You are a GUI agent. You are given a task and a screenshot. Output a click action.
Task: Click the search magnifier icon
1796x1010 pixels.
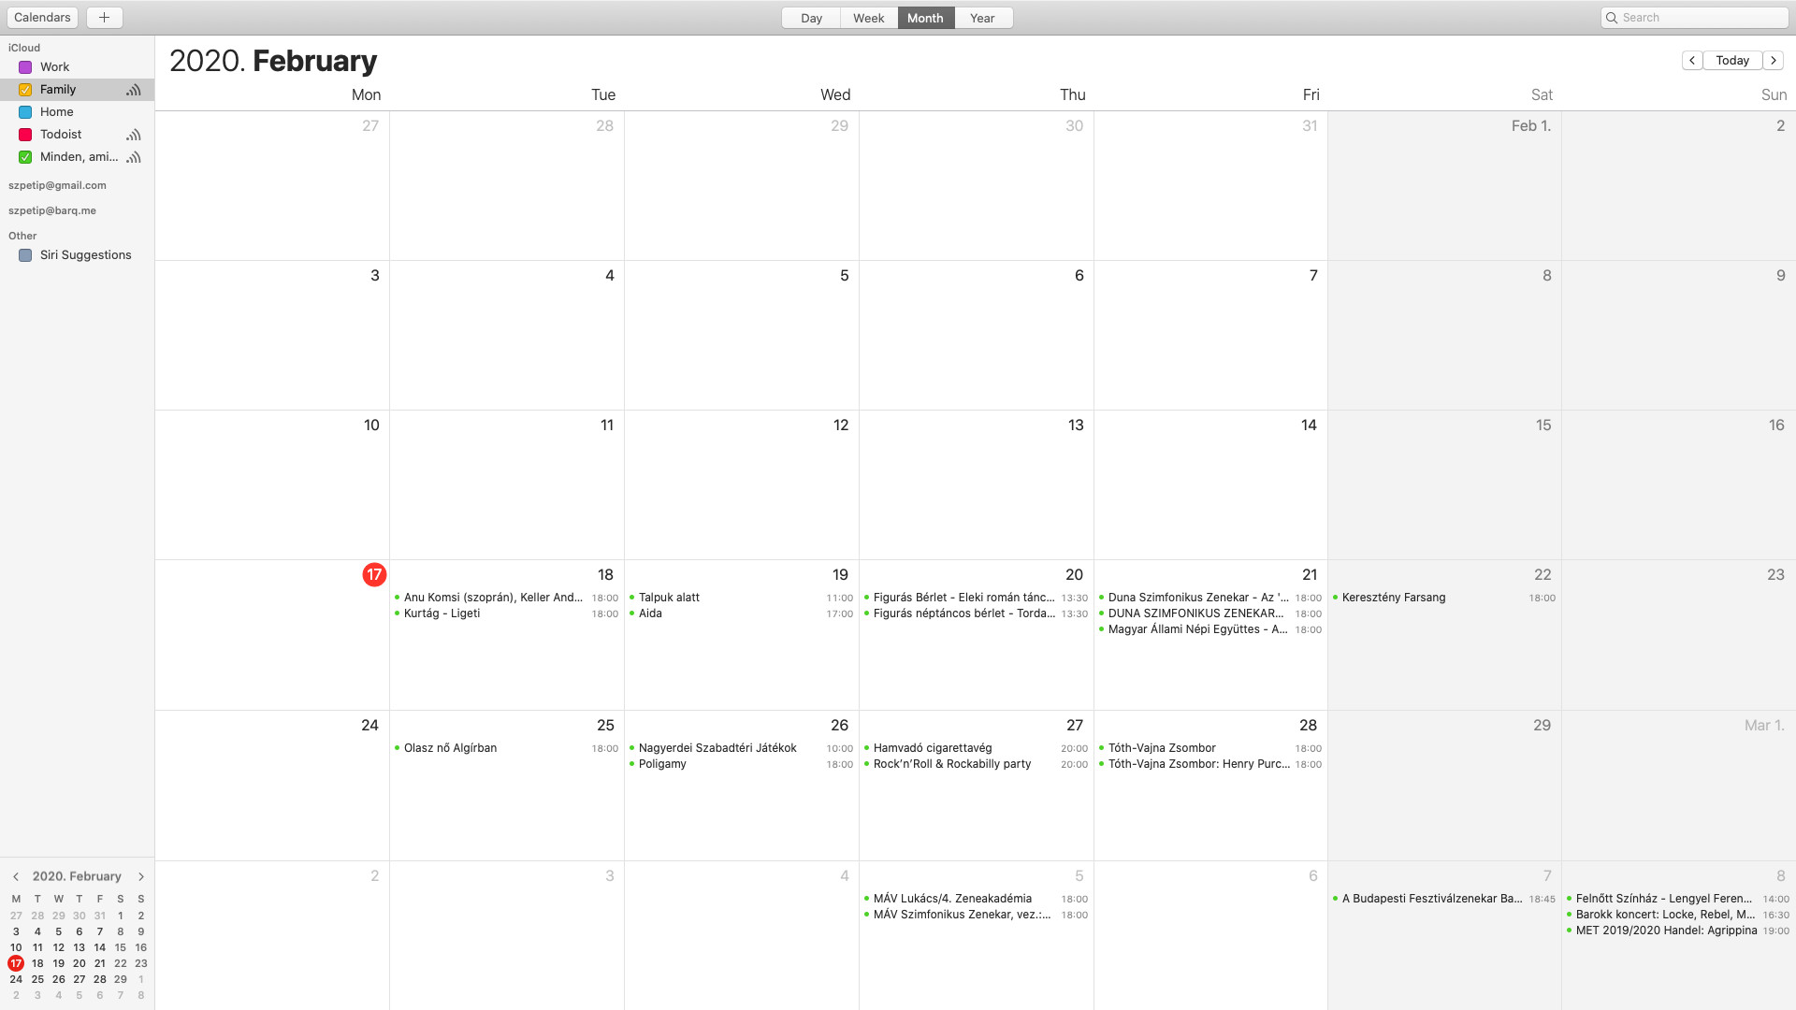coord(1612,18)
